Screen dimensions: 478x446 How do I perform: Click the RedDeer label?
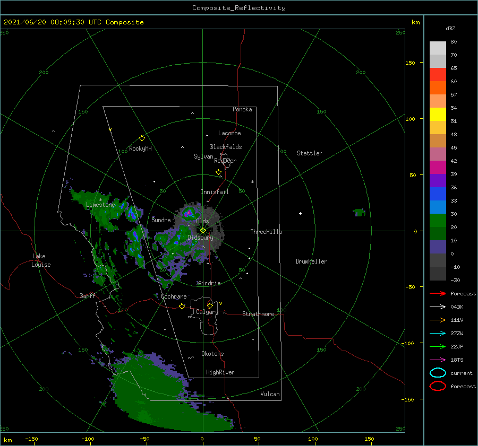click(225, 161)
